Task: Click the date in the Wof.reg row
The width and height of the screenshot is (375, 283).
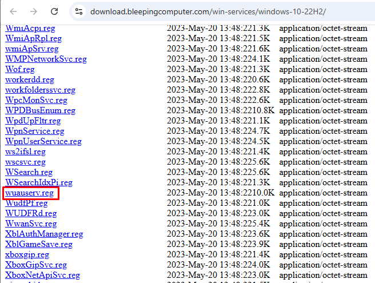Action: pos(192,69)
